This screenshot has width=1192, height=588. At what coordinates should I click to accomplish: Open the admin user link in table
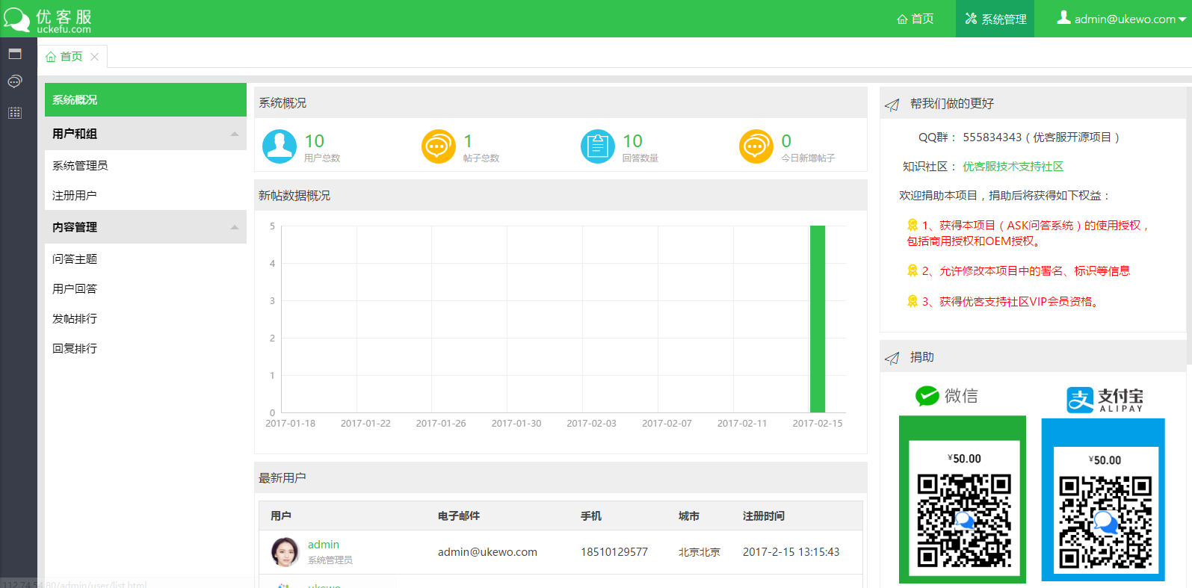(x=324, y=545)
